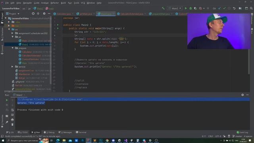Image resolution: width=254 pixels, height=143 pixels.
Task: Click the Locate file target icon
Action: click(33, 14)
